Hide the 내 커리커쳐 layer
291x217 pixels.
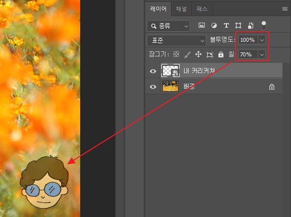pyautogui.click(x=153, y=71)
